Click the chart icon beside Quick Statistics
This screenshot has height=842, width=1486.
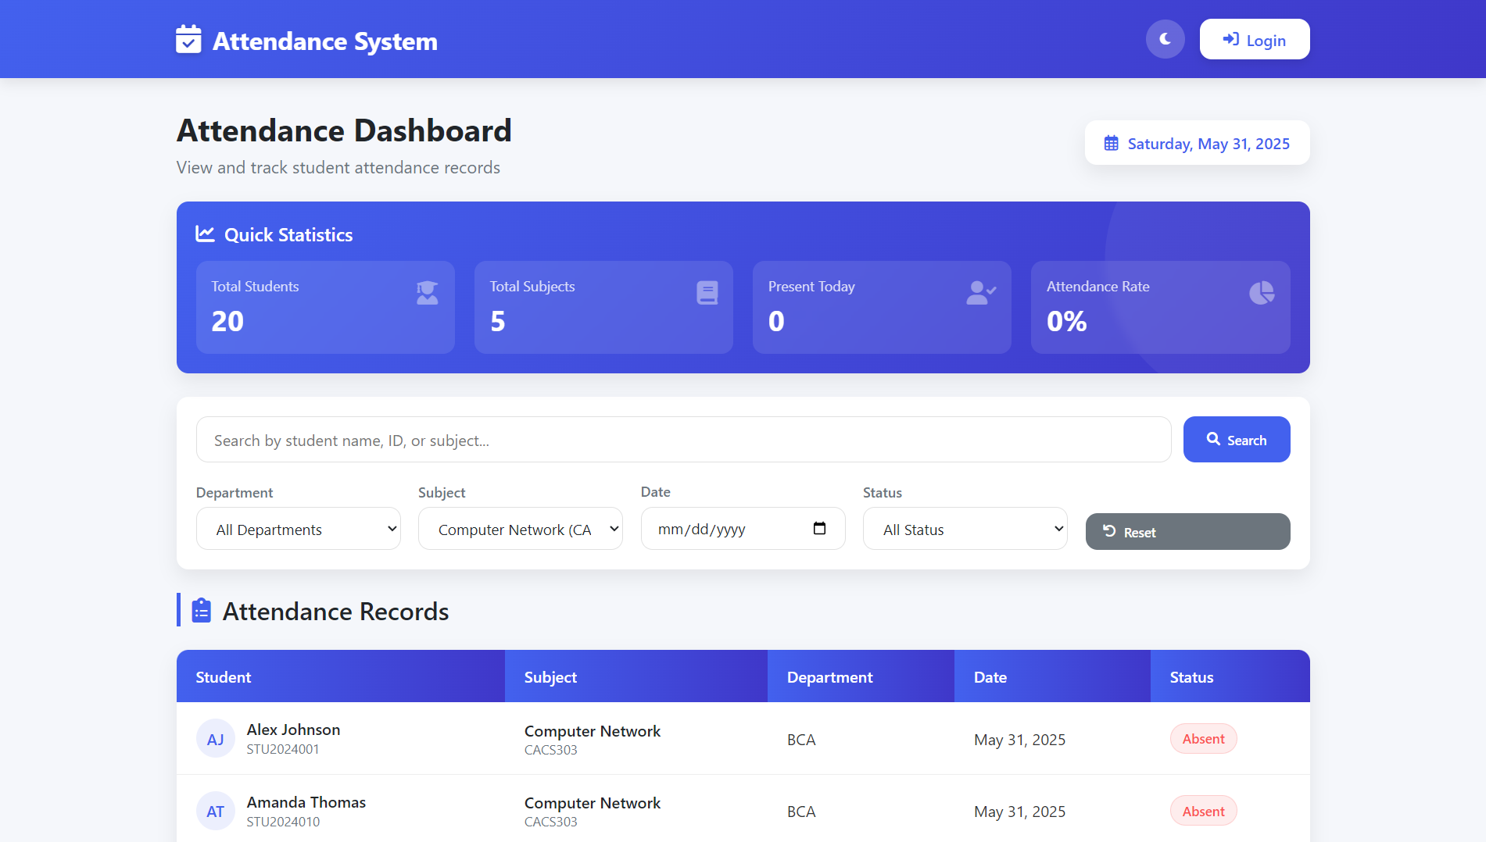205,234
